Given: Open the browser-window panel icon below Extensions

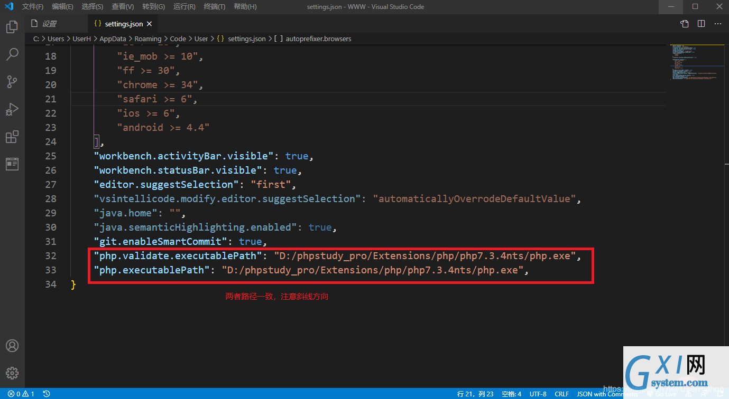Looking at the screenshot, I should click(12, 164).
